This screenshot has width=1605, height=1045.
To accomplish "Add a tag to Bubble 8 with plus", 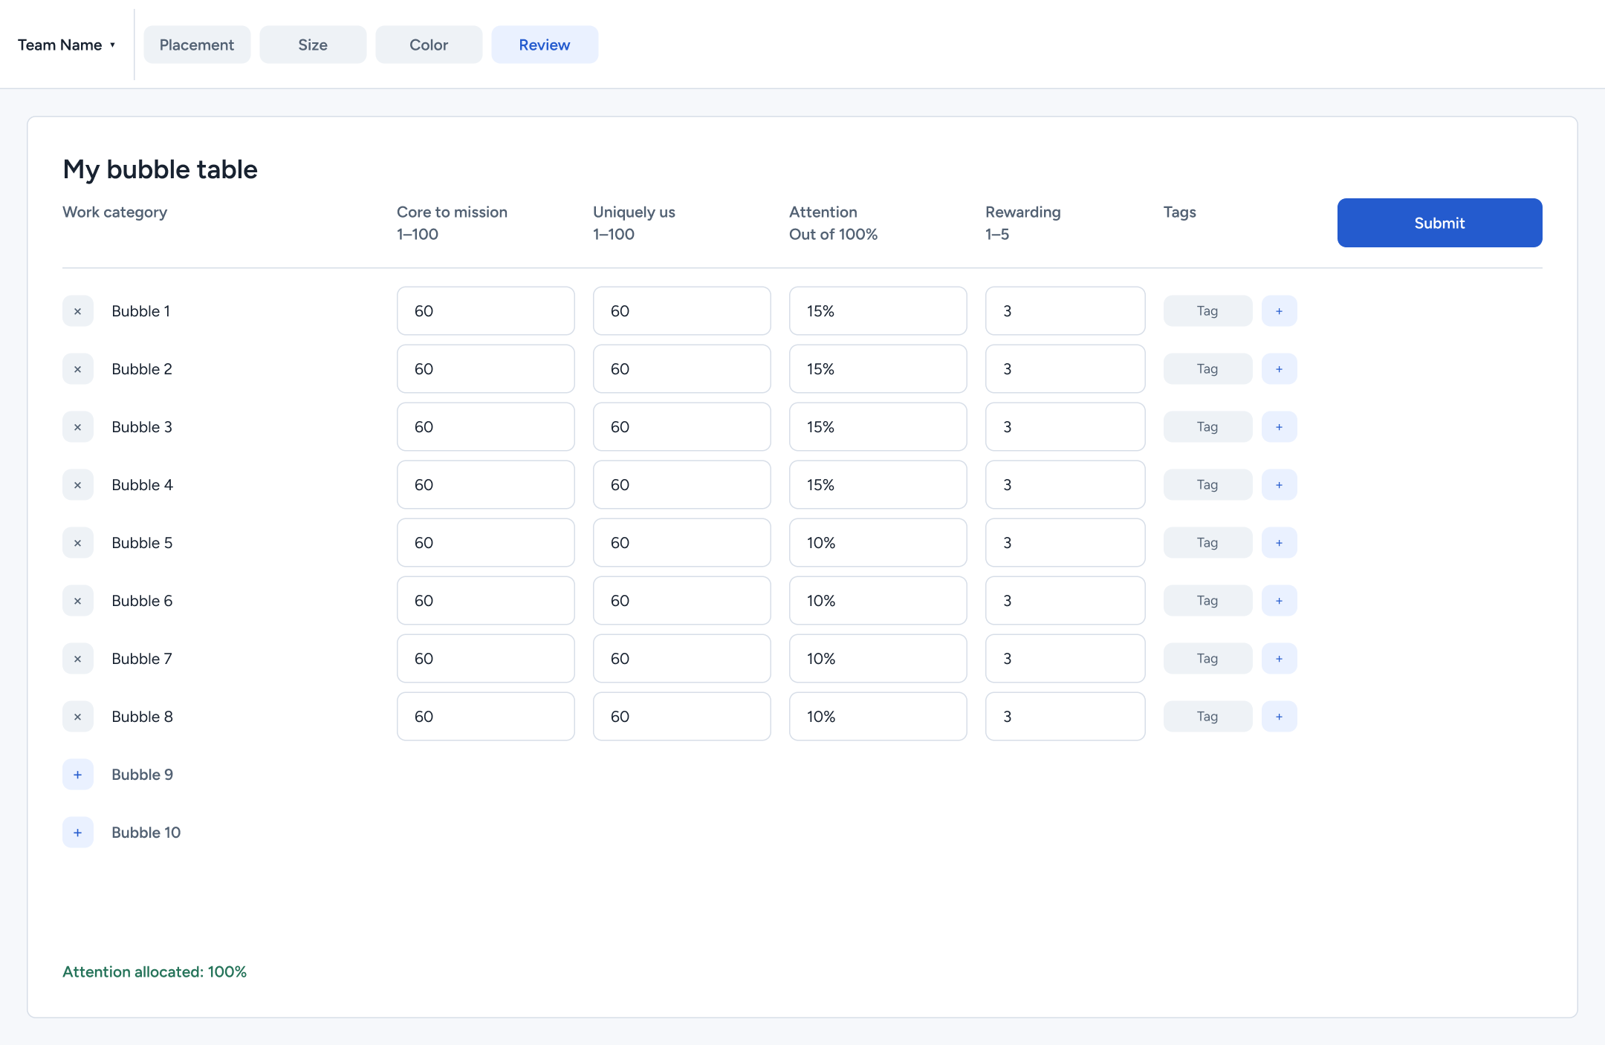I will click(x=1280, y=717).
